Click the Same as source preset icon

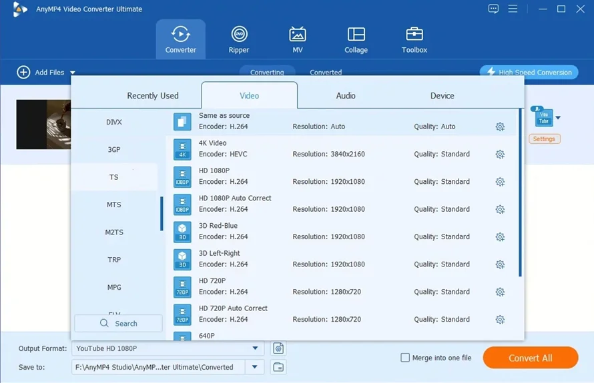182,121
